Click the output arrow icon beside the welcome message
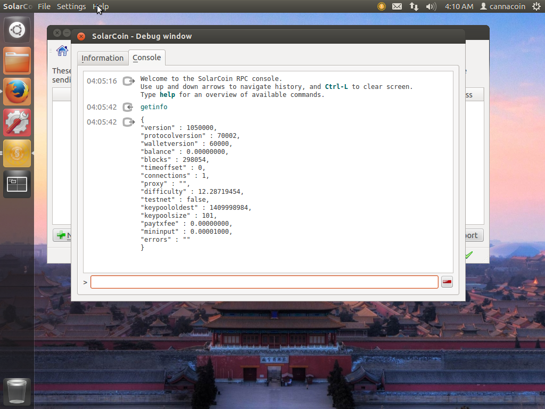 point(129,81)
